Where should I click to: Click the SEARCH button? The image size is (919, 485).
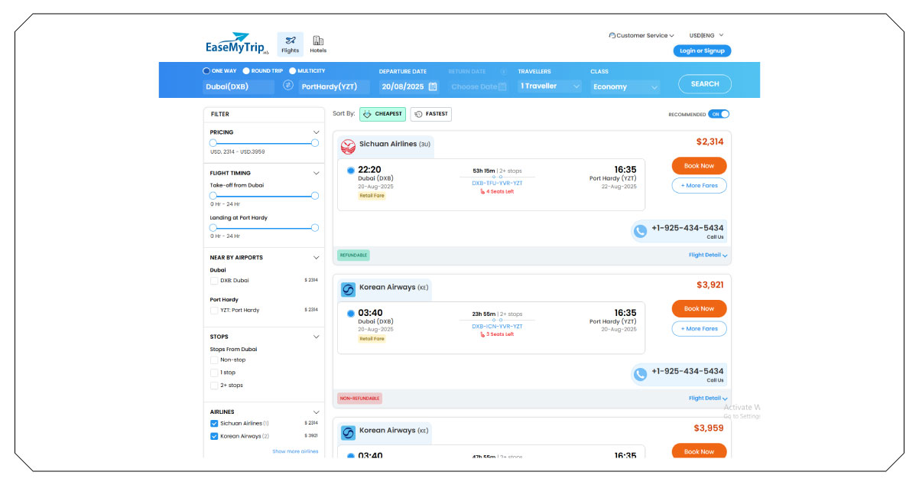click(703, 84)
